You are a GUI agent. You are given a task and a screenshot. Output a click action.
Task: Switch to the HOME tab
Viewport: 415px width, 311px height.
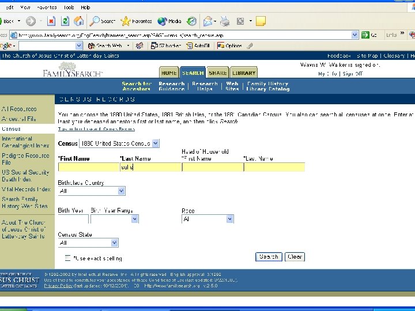click(x=169, y=73)
